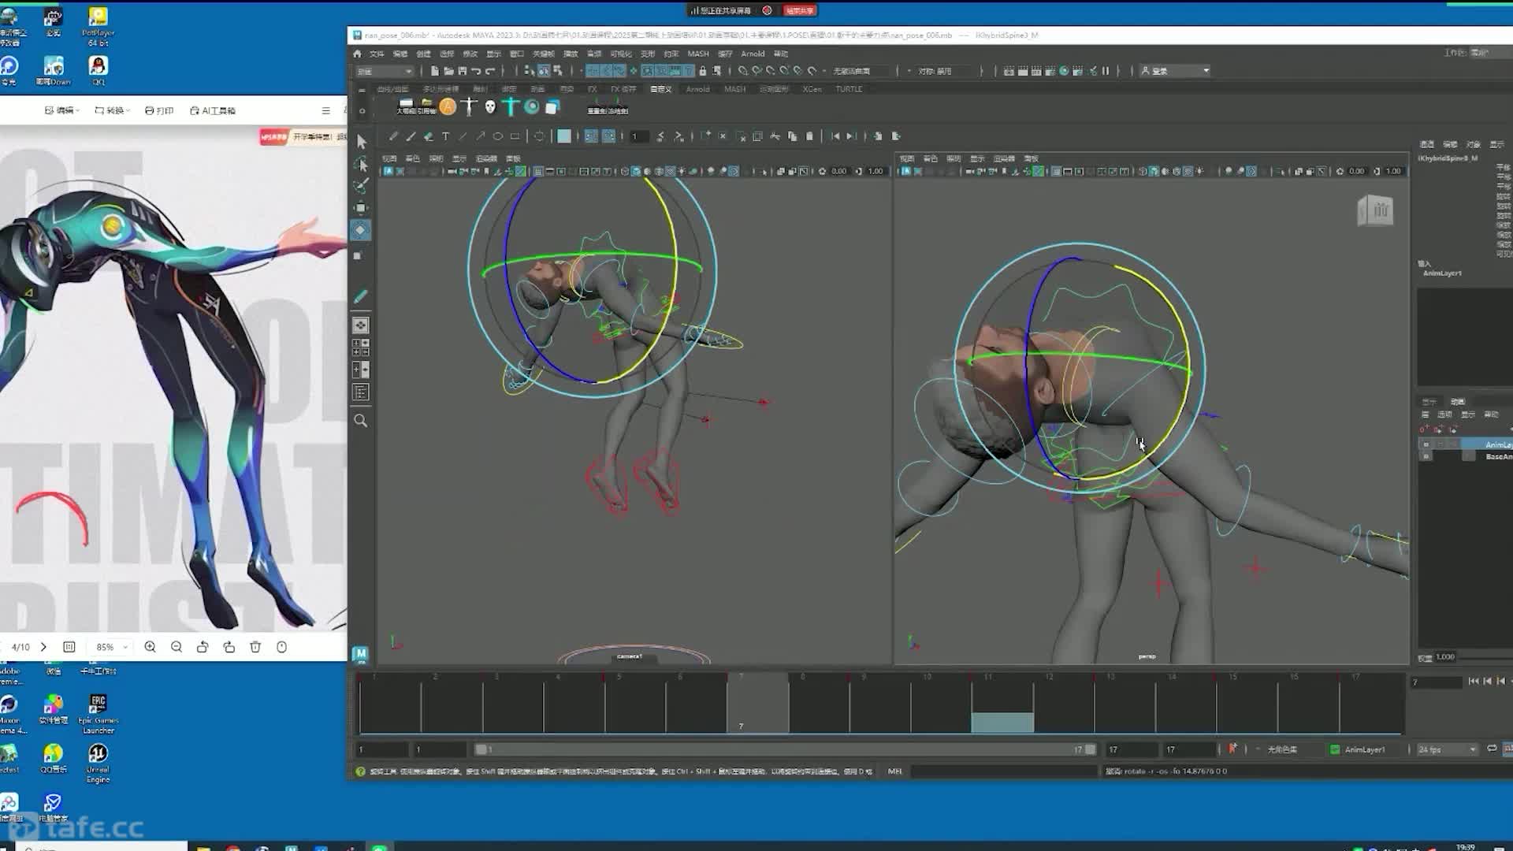The height and width of the screenshot is (851, 1513).
Task: Open the Arnold menu in menu bar
Action: [x=753, y=54]
